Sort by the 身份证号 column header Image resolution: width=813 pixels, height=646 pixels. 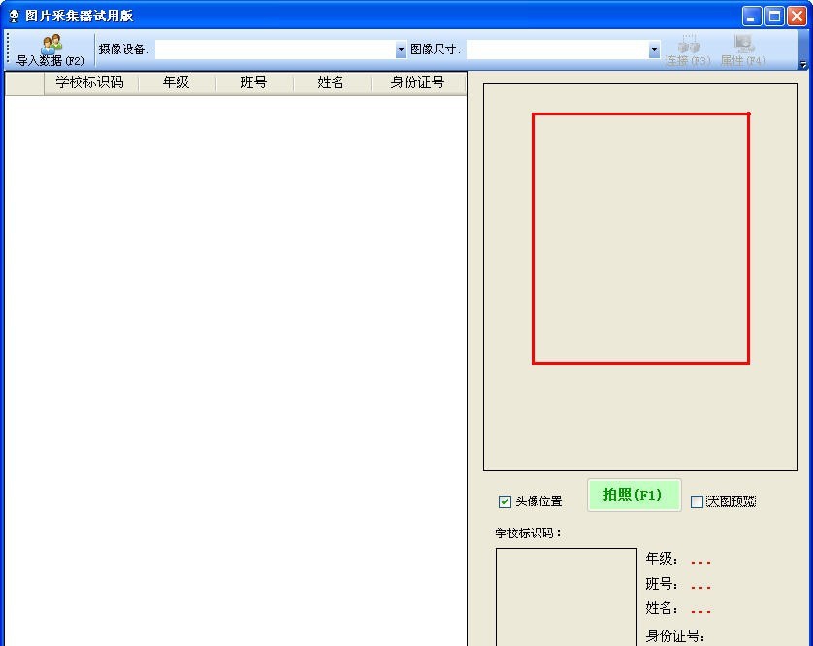click(418, 83)
